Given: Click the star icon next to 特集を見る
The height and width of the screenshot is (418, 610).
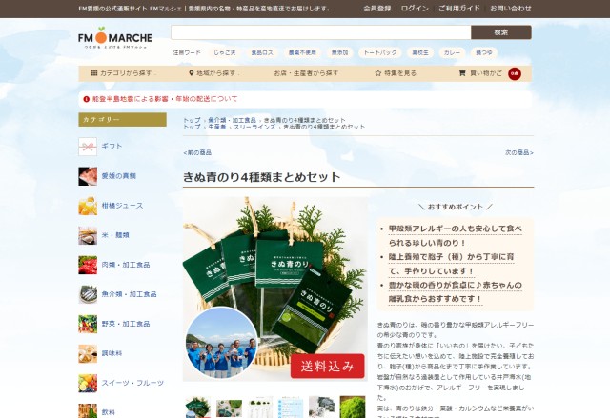Looking at the screenshot, I should pyautogui.click(x=377, y=73).
